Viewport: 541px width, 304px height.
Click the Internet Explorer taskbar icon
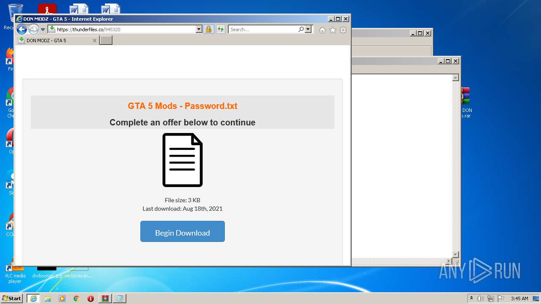pos(33,299)
